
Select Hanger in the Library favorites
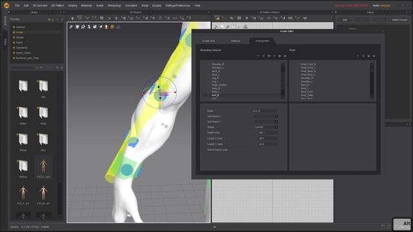(x=20, y=37)
